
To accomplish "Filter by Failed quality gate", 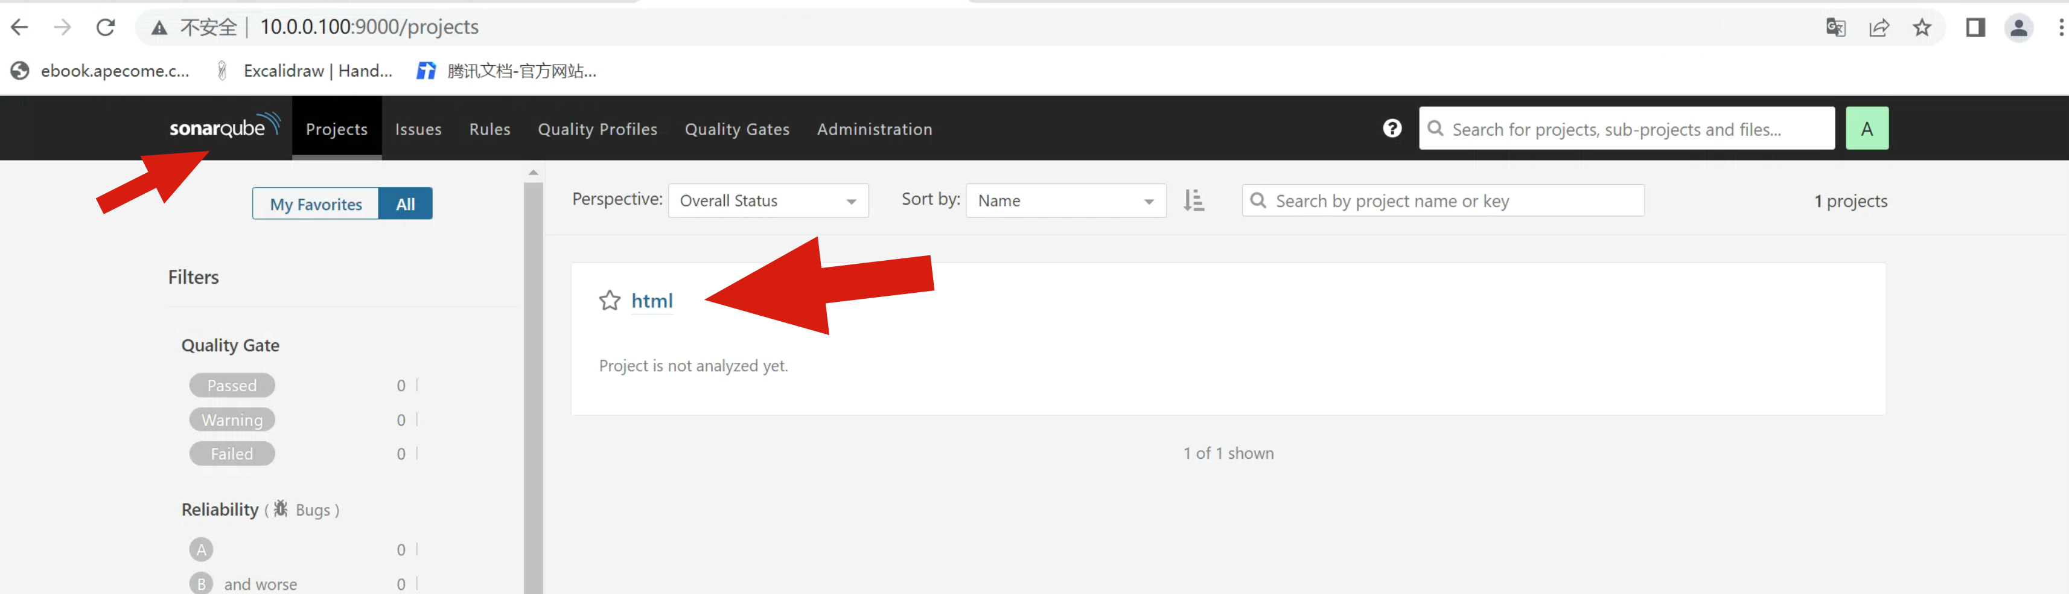I will click(x=232, y=454).
